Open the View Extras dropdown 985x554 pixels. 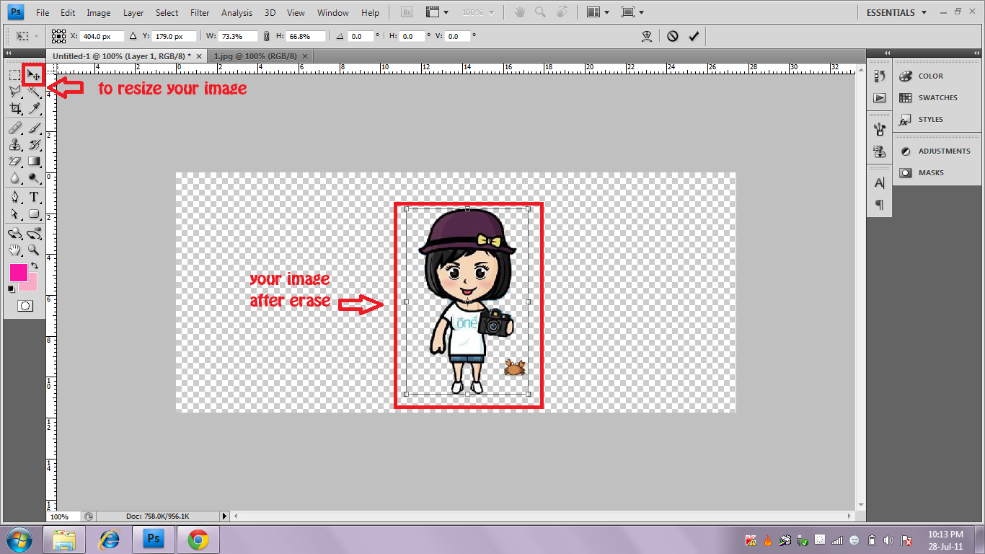coord(437,12)
